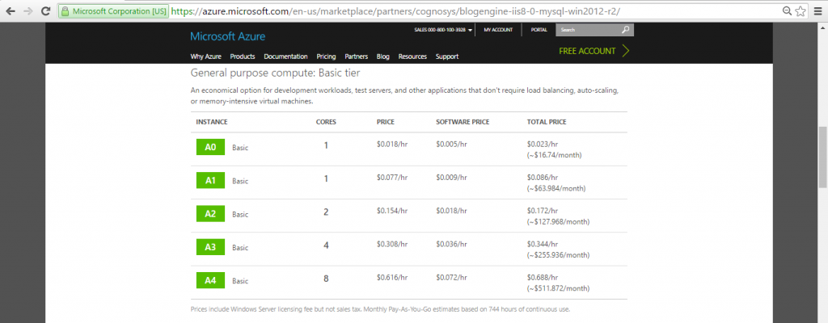The height and width of the screenshot is (323, 828).
Task: Click the green SSL padlock icon
Action: pos(65,12)
